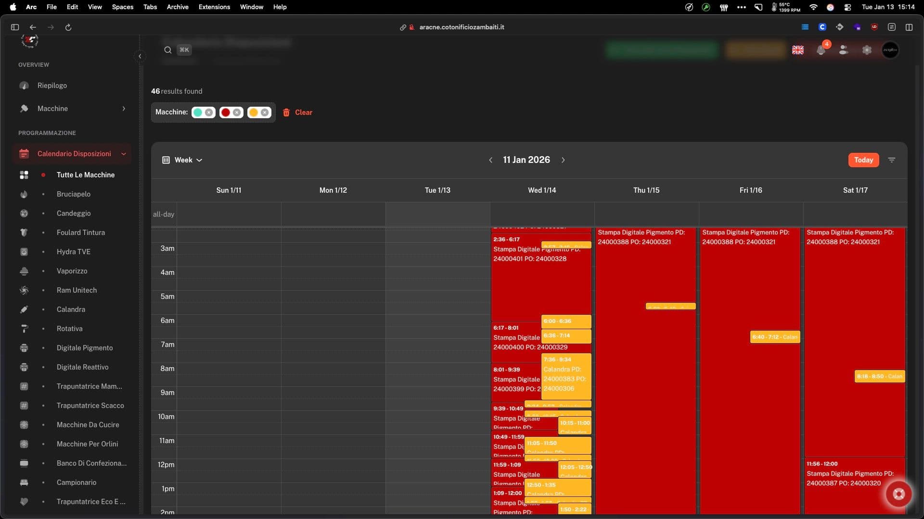
Task: Click the Ram Unitech spiral icon
Action: [x=24, y=290]
